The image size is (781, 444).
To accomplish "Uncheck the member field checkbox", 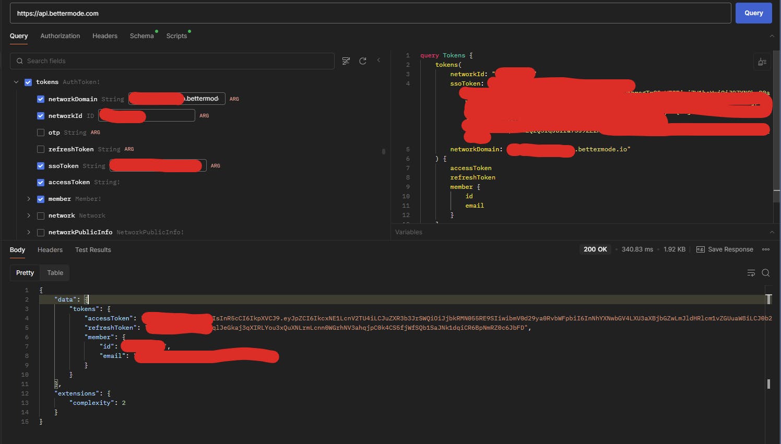I will coord(41,199).
